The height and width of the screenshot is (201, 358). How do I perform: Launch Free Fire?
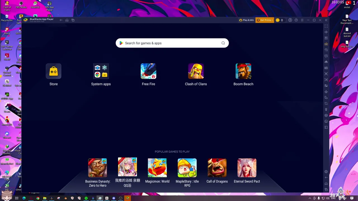click(149, 71)
